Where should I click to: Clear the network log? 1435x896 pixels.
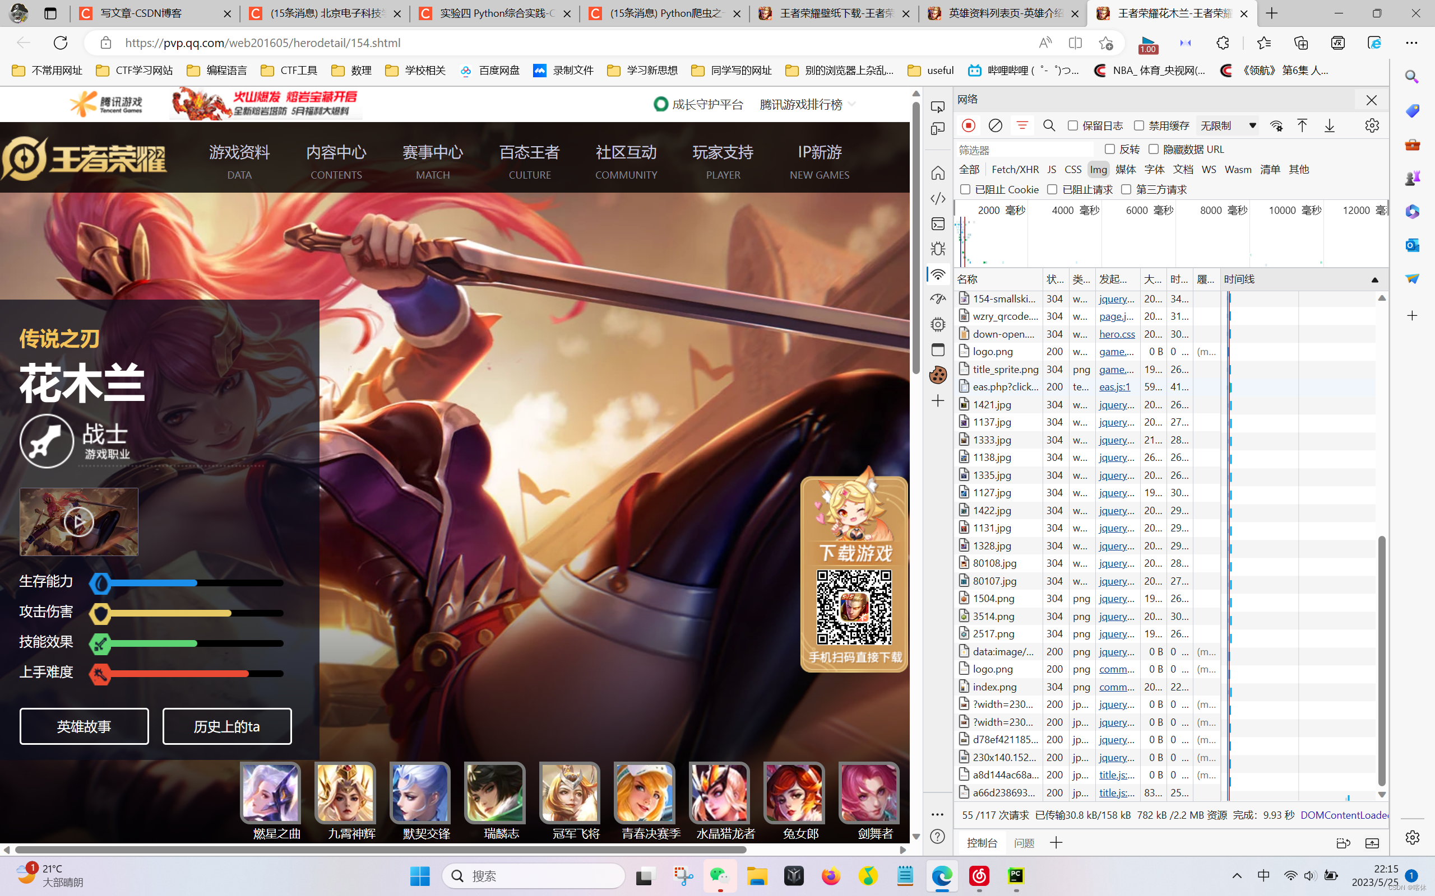click(x=996, y=125)
